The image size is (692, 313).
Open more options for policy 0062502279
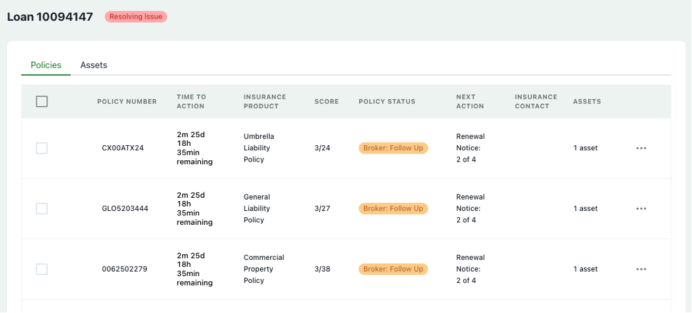(x=641, y=269)
